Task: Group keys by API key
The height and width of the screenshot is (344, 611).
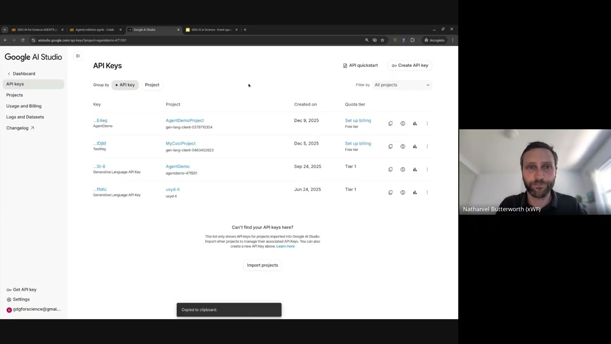Action: [x=125, y=85]
